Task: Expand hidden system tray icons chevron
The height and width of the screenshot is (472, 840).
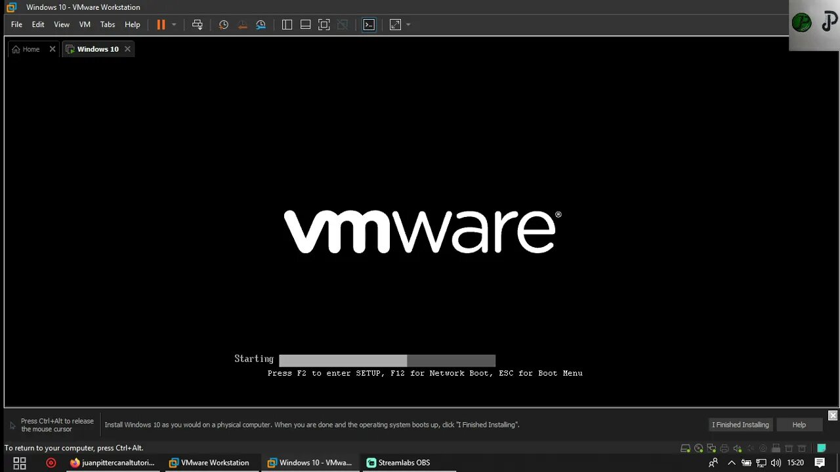Action: coord(732,463)
